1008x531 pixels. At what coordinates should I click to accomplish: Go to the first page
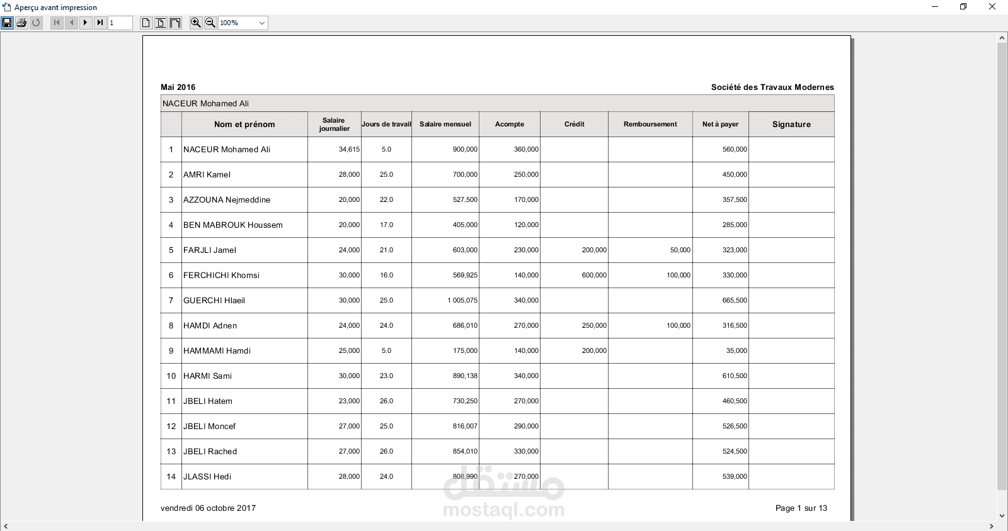[x=57, y=23]
